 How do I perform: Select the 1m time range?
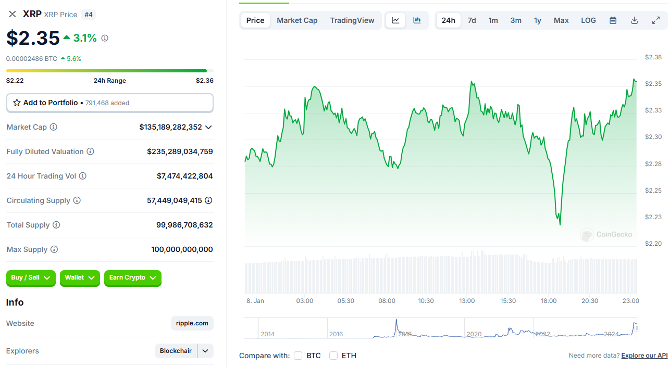pos(493,20)
